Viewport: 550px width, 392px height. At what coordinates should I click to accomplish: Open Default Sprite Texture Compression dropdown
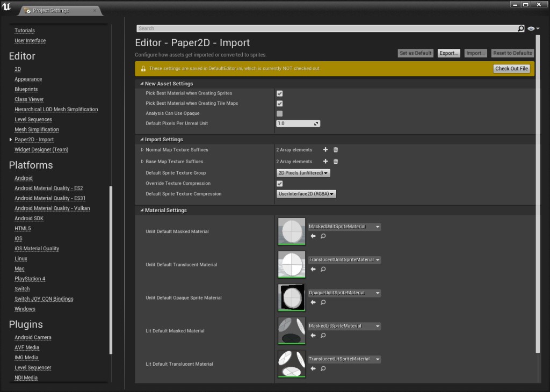coord(306,194)
